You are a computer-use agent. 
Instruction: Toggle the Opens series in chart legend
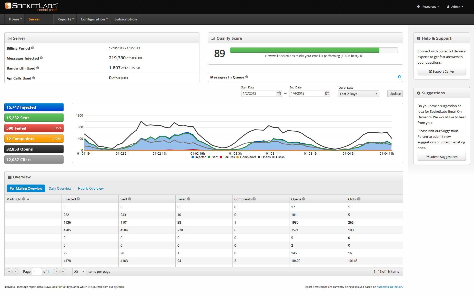click(x=264, y=157)
